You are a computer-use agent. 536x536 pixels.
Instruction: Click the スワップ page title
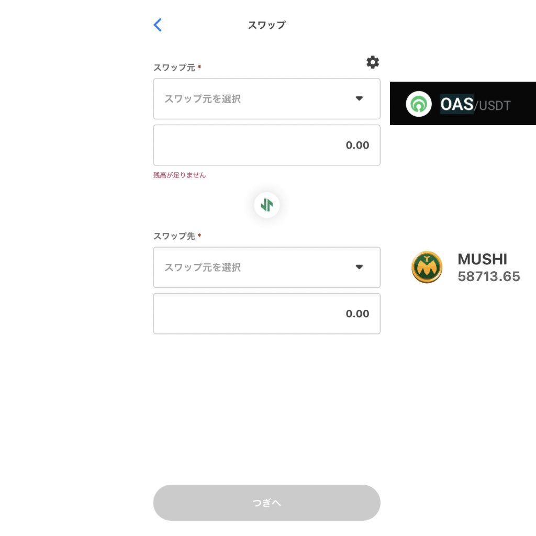pyautogui.click(x=266, y=25)
